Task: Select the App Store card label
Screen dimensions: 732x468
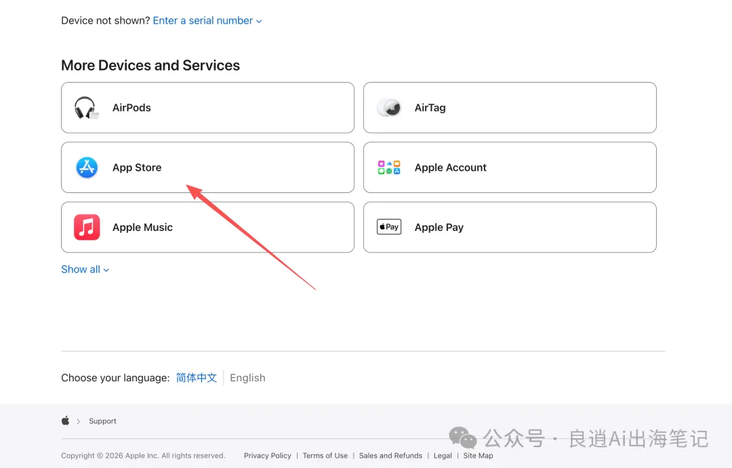Action: tap(137, 167)
